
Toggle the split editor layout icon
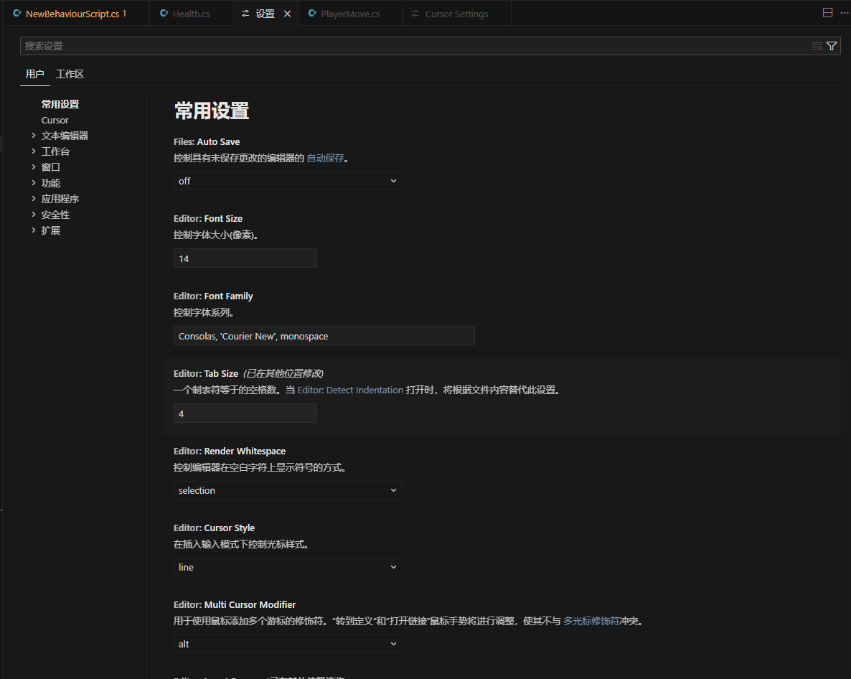click(827, 12)
